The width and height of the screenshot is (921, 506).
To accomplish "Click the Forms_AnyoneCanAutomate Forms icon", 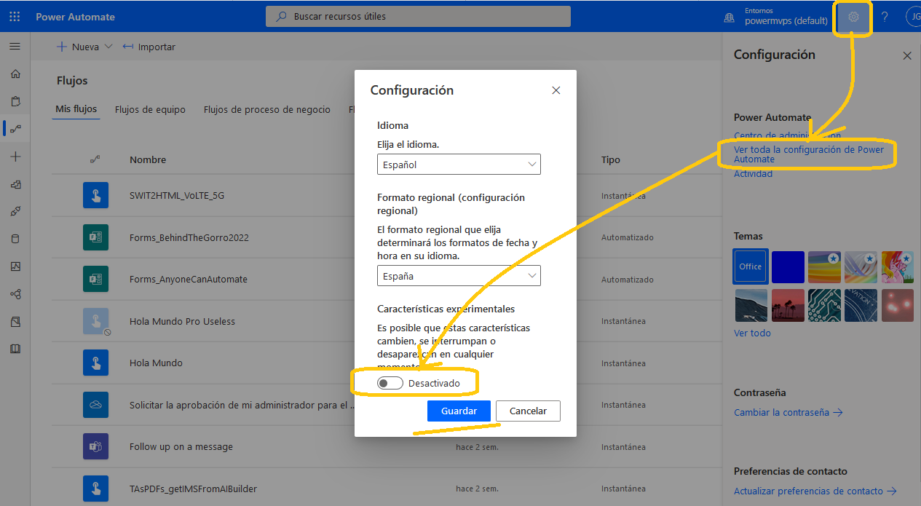I will [95, 279].
